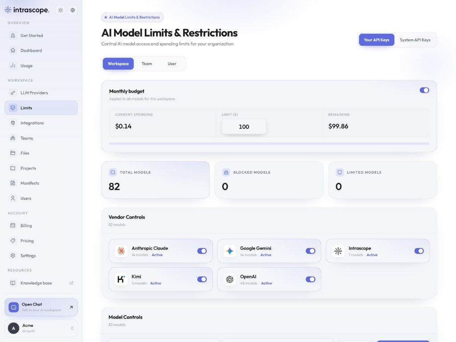The width and height of the screenshot is (456, 342).
Task: Click the OpenAI logo icon
Action: [230, 280]
